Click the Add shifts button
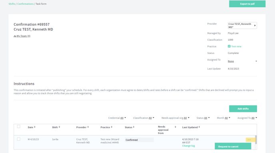 [243, 109]
